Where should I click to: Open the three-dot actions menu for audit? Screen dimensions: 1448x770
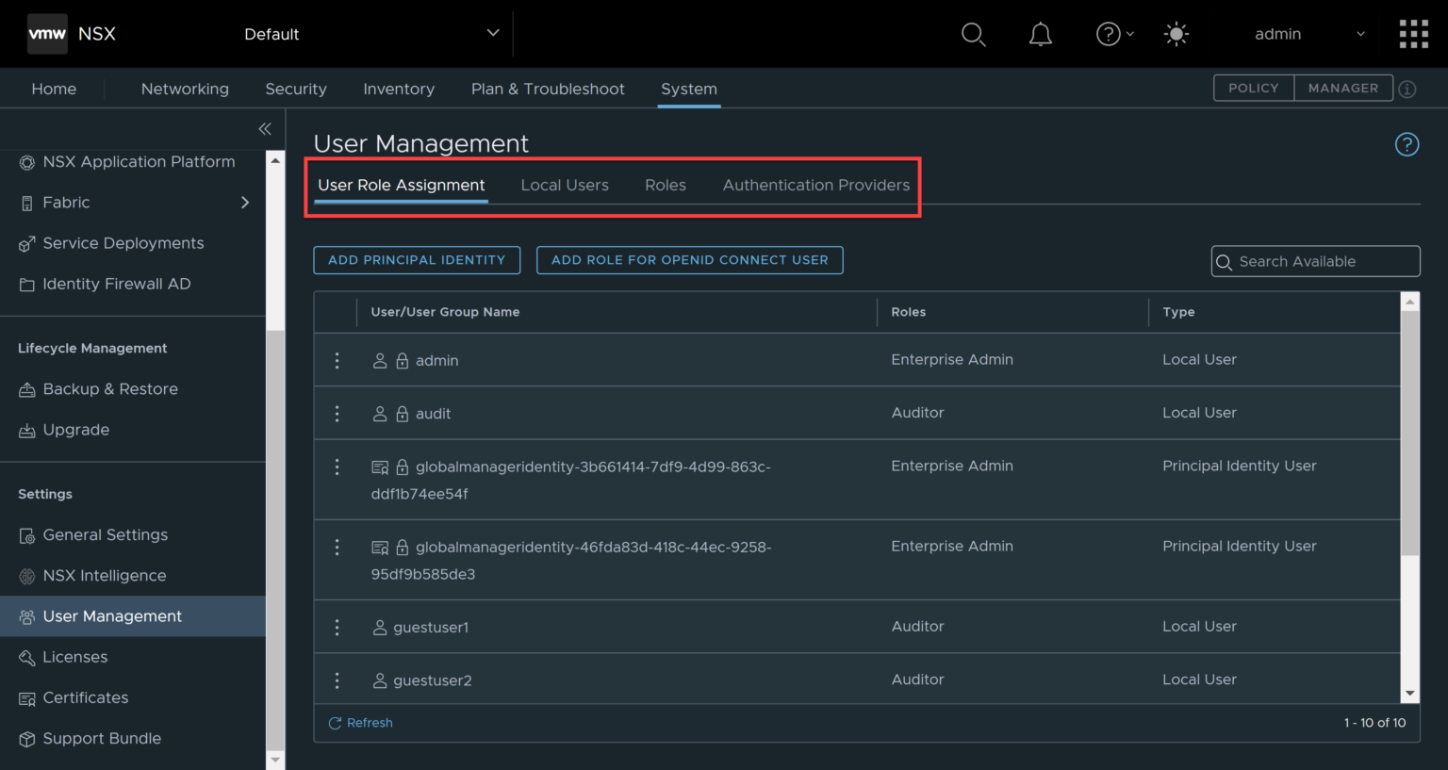click(337, 413)
